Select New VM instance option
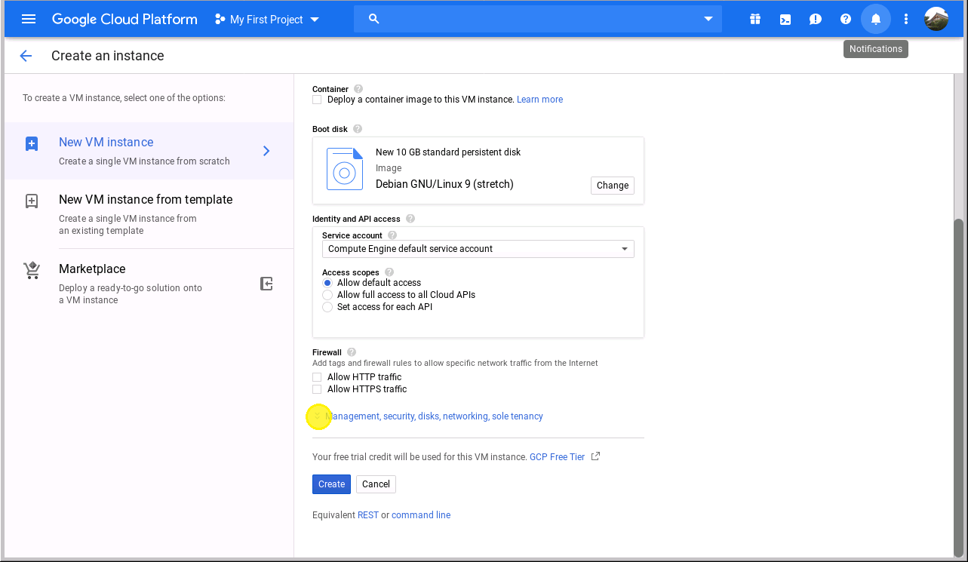Image resolution: width=968 pixels, height=562 pixels. click(x=149, y=151)
